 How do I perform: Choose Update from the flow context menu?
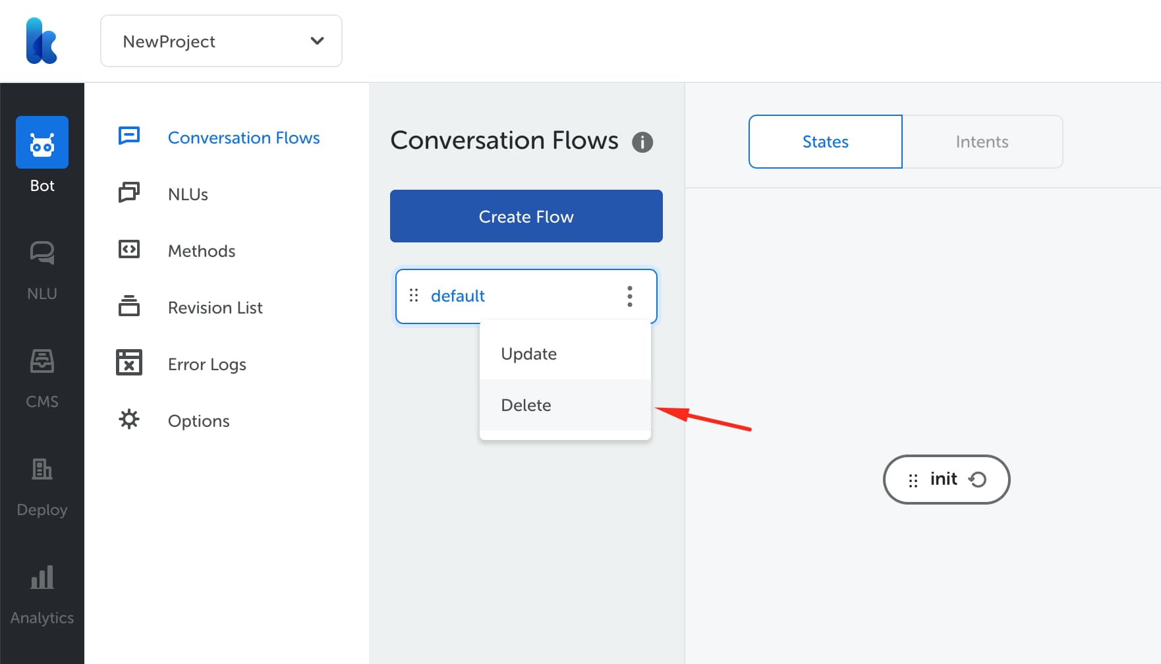pos(529,354)
